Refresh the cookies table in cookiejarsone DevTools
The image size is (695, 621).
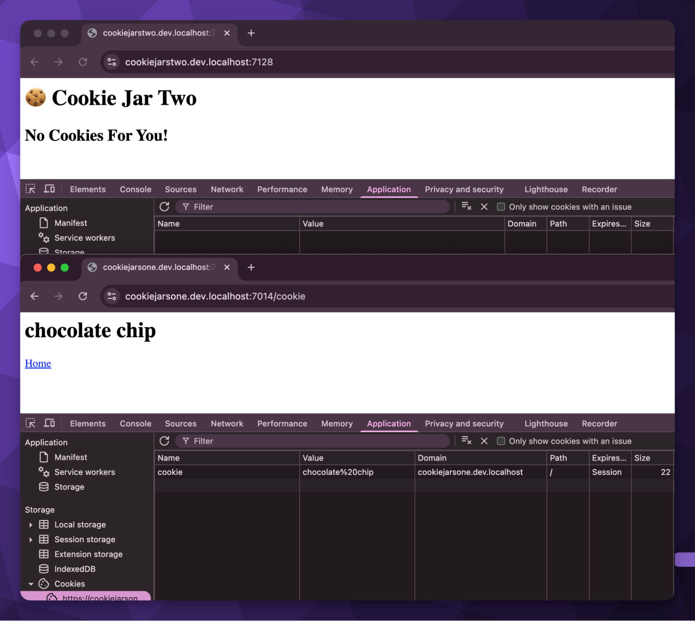[164, 441]
